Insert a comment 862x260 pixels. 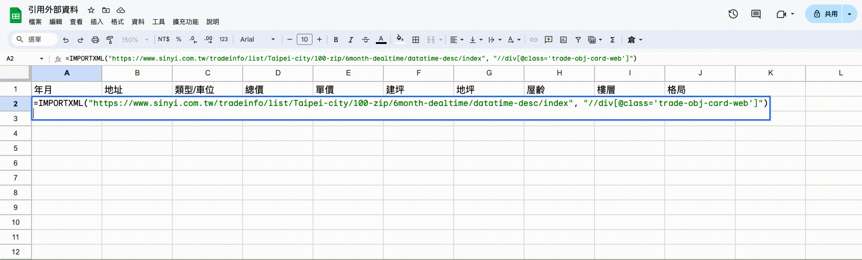pos(549,40)
